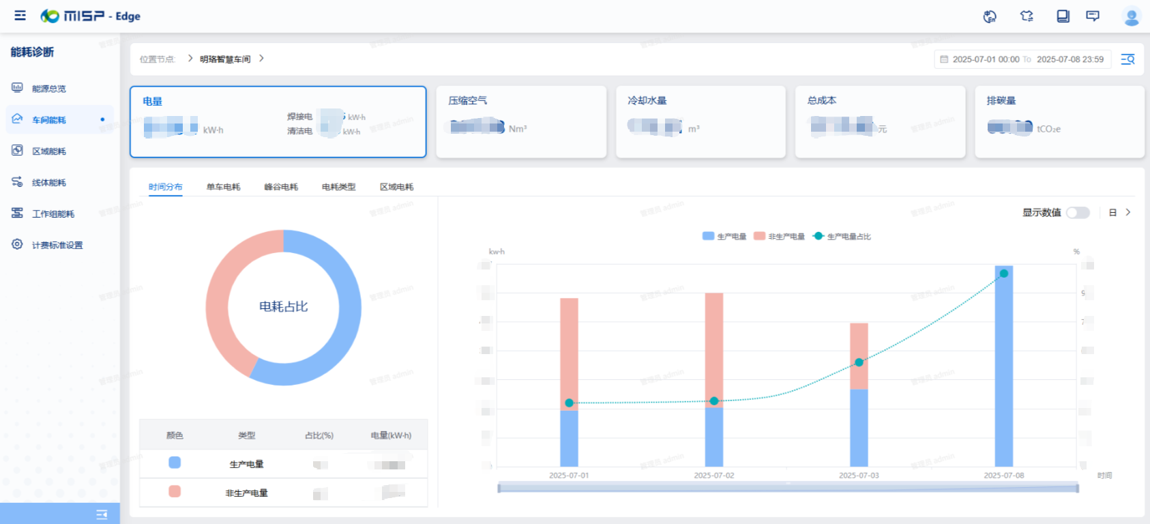Collapse sidebar using bottom-left icon

[102, 514]
